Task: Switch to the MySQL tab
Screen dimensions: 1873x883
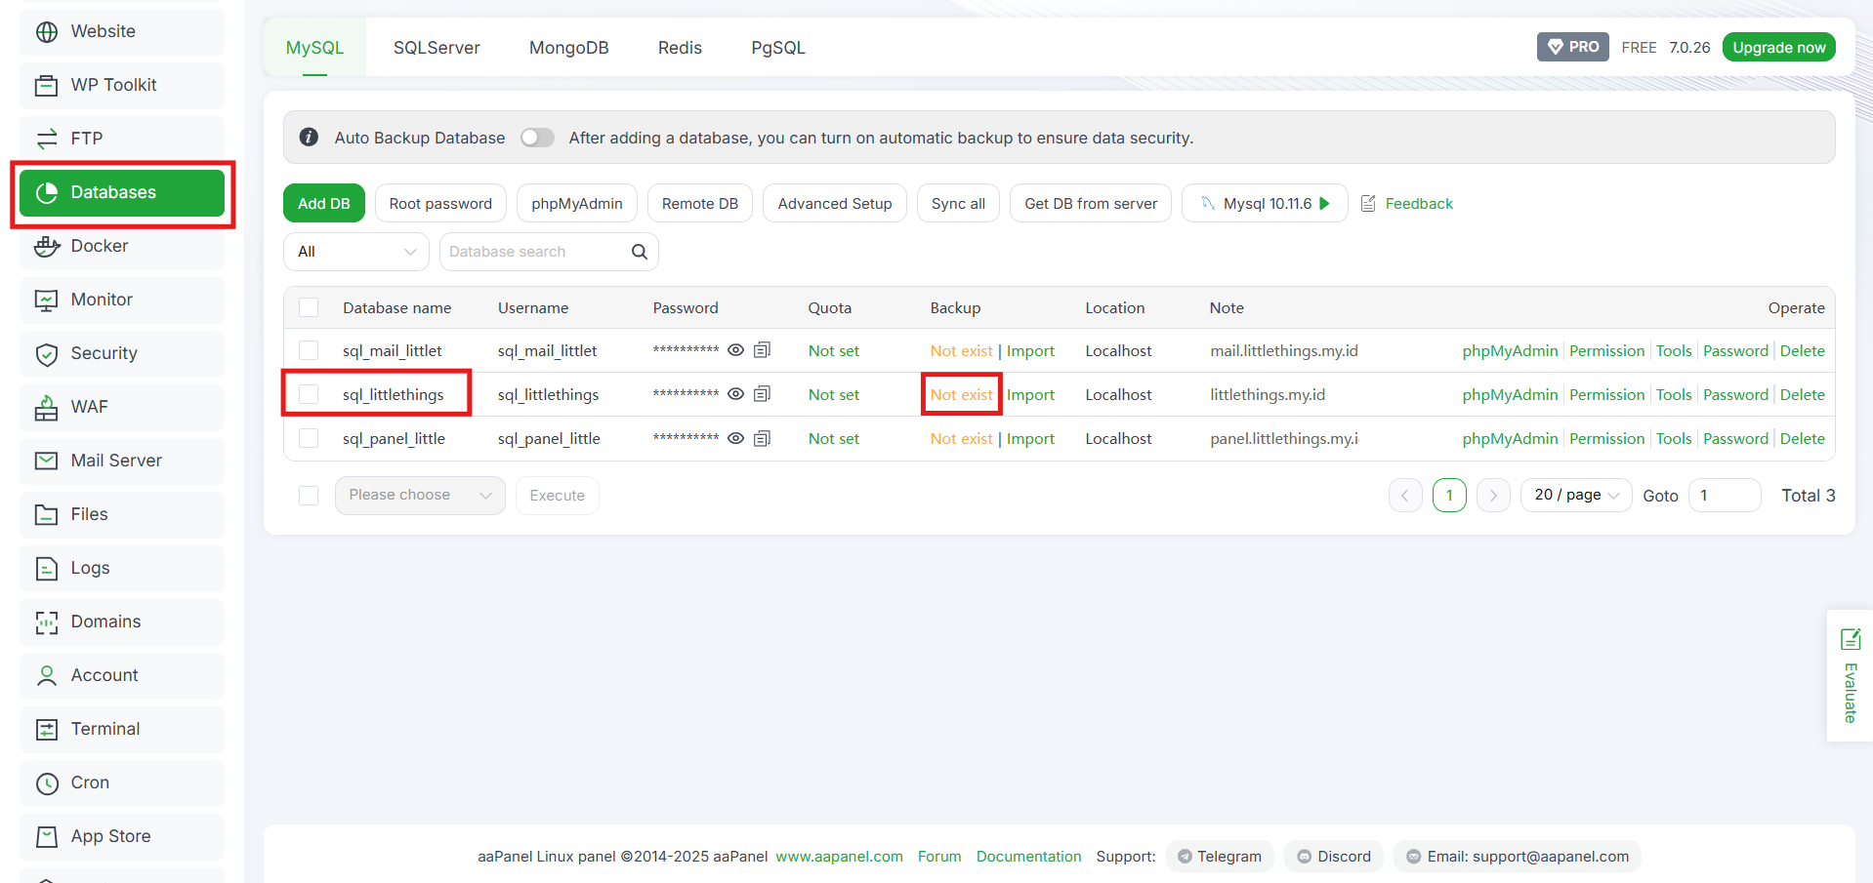Action: pos(314,48)
